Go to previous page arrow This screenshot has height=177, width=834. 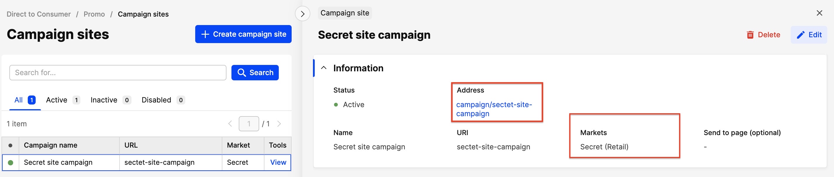(230, 124)
